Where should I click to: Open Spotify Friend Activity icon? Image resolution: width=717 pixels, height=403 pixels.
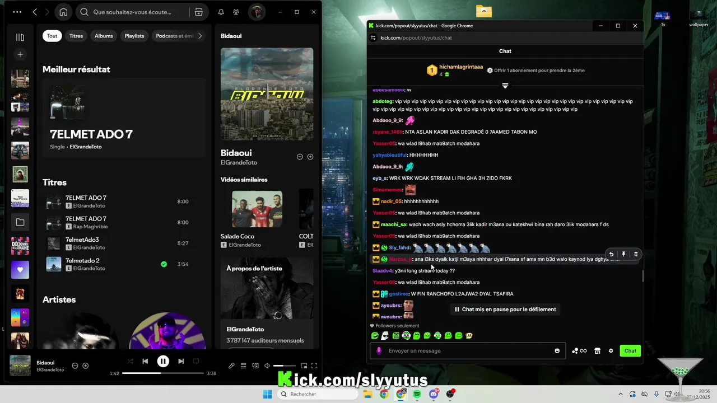[x=236, y=12]
